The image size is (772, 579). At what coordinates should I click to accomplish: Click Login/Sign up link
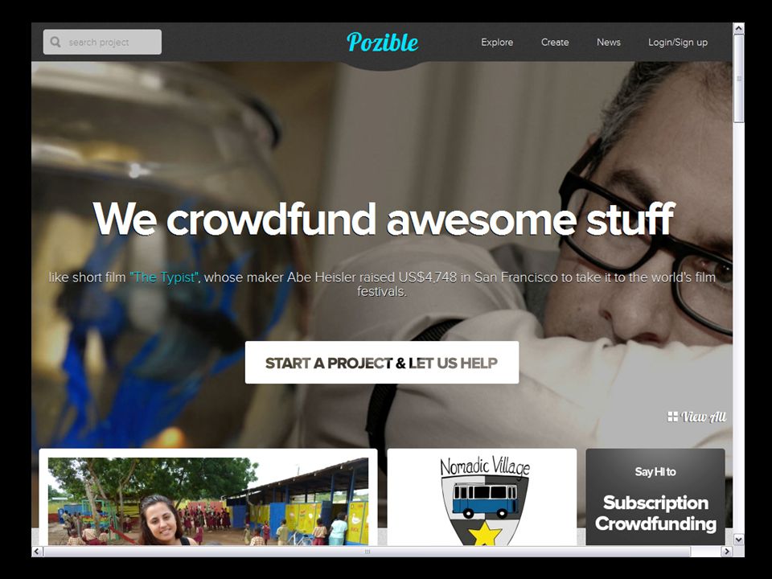[677, 43]
